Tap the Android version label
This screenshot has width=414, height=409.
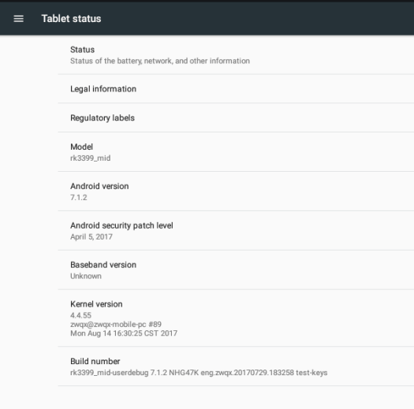pyautogui.click(x=99, y=186)
